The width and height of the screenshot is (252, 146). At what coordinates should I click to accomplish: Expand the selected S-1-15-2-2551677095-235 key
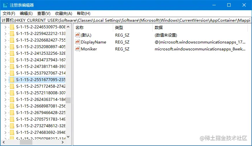tap(5, 80)
